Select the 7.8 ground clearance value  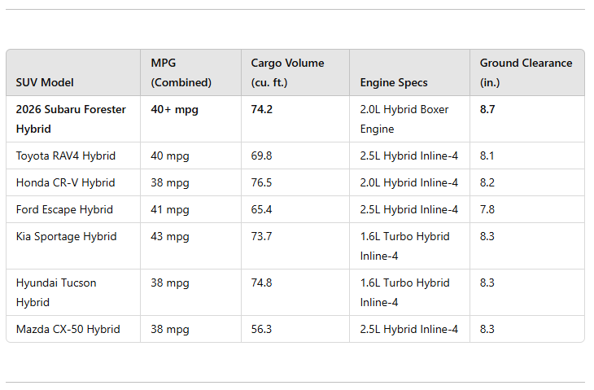487,209
